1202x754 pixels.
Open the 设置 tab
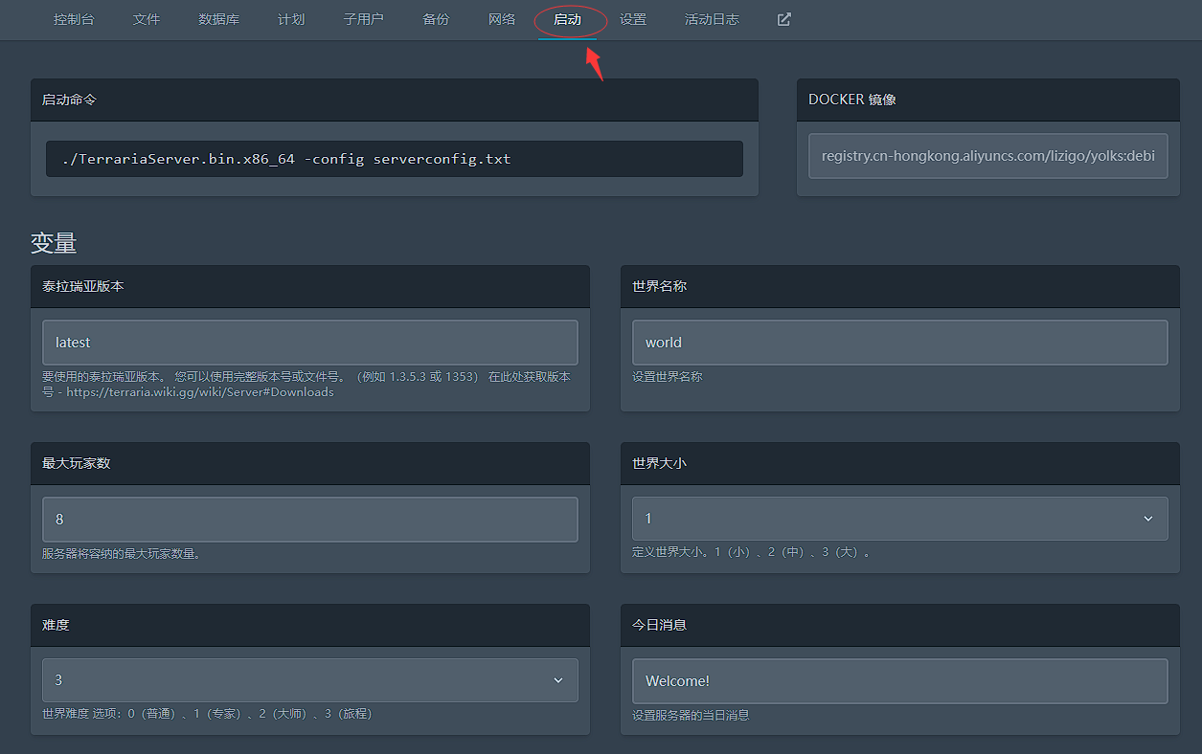click(x=632, y=19)
